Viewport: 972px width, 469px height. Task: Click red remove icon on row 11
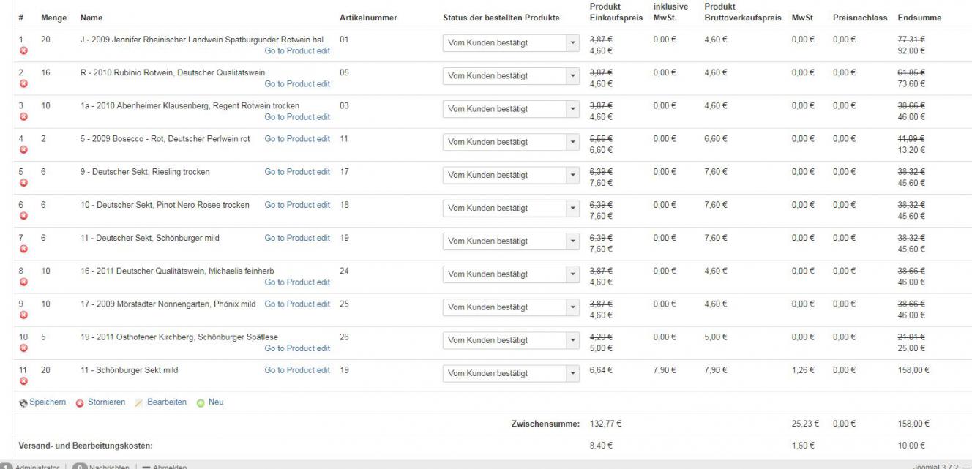(x=23, y=381)
